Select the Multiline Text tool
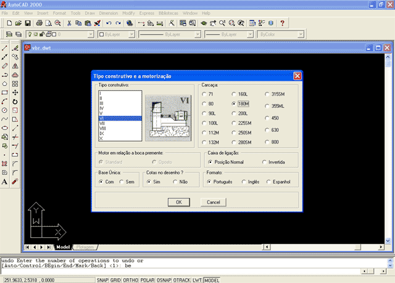 coord(5,181)
